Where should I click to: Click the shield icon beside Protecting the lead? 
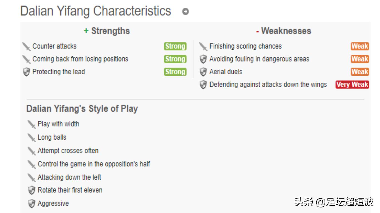click(26, 72)
